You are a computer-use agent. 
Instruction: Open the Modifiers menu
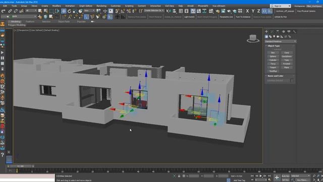(57, 6)
